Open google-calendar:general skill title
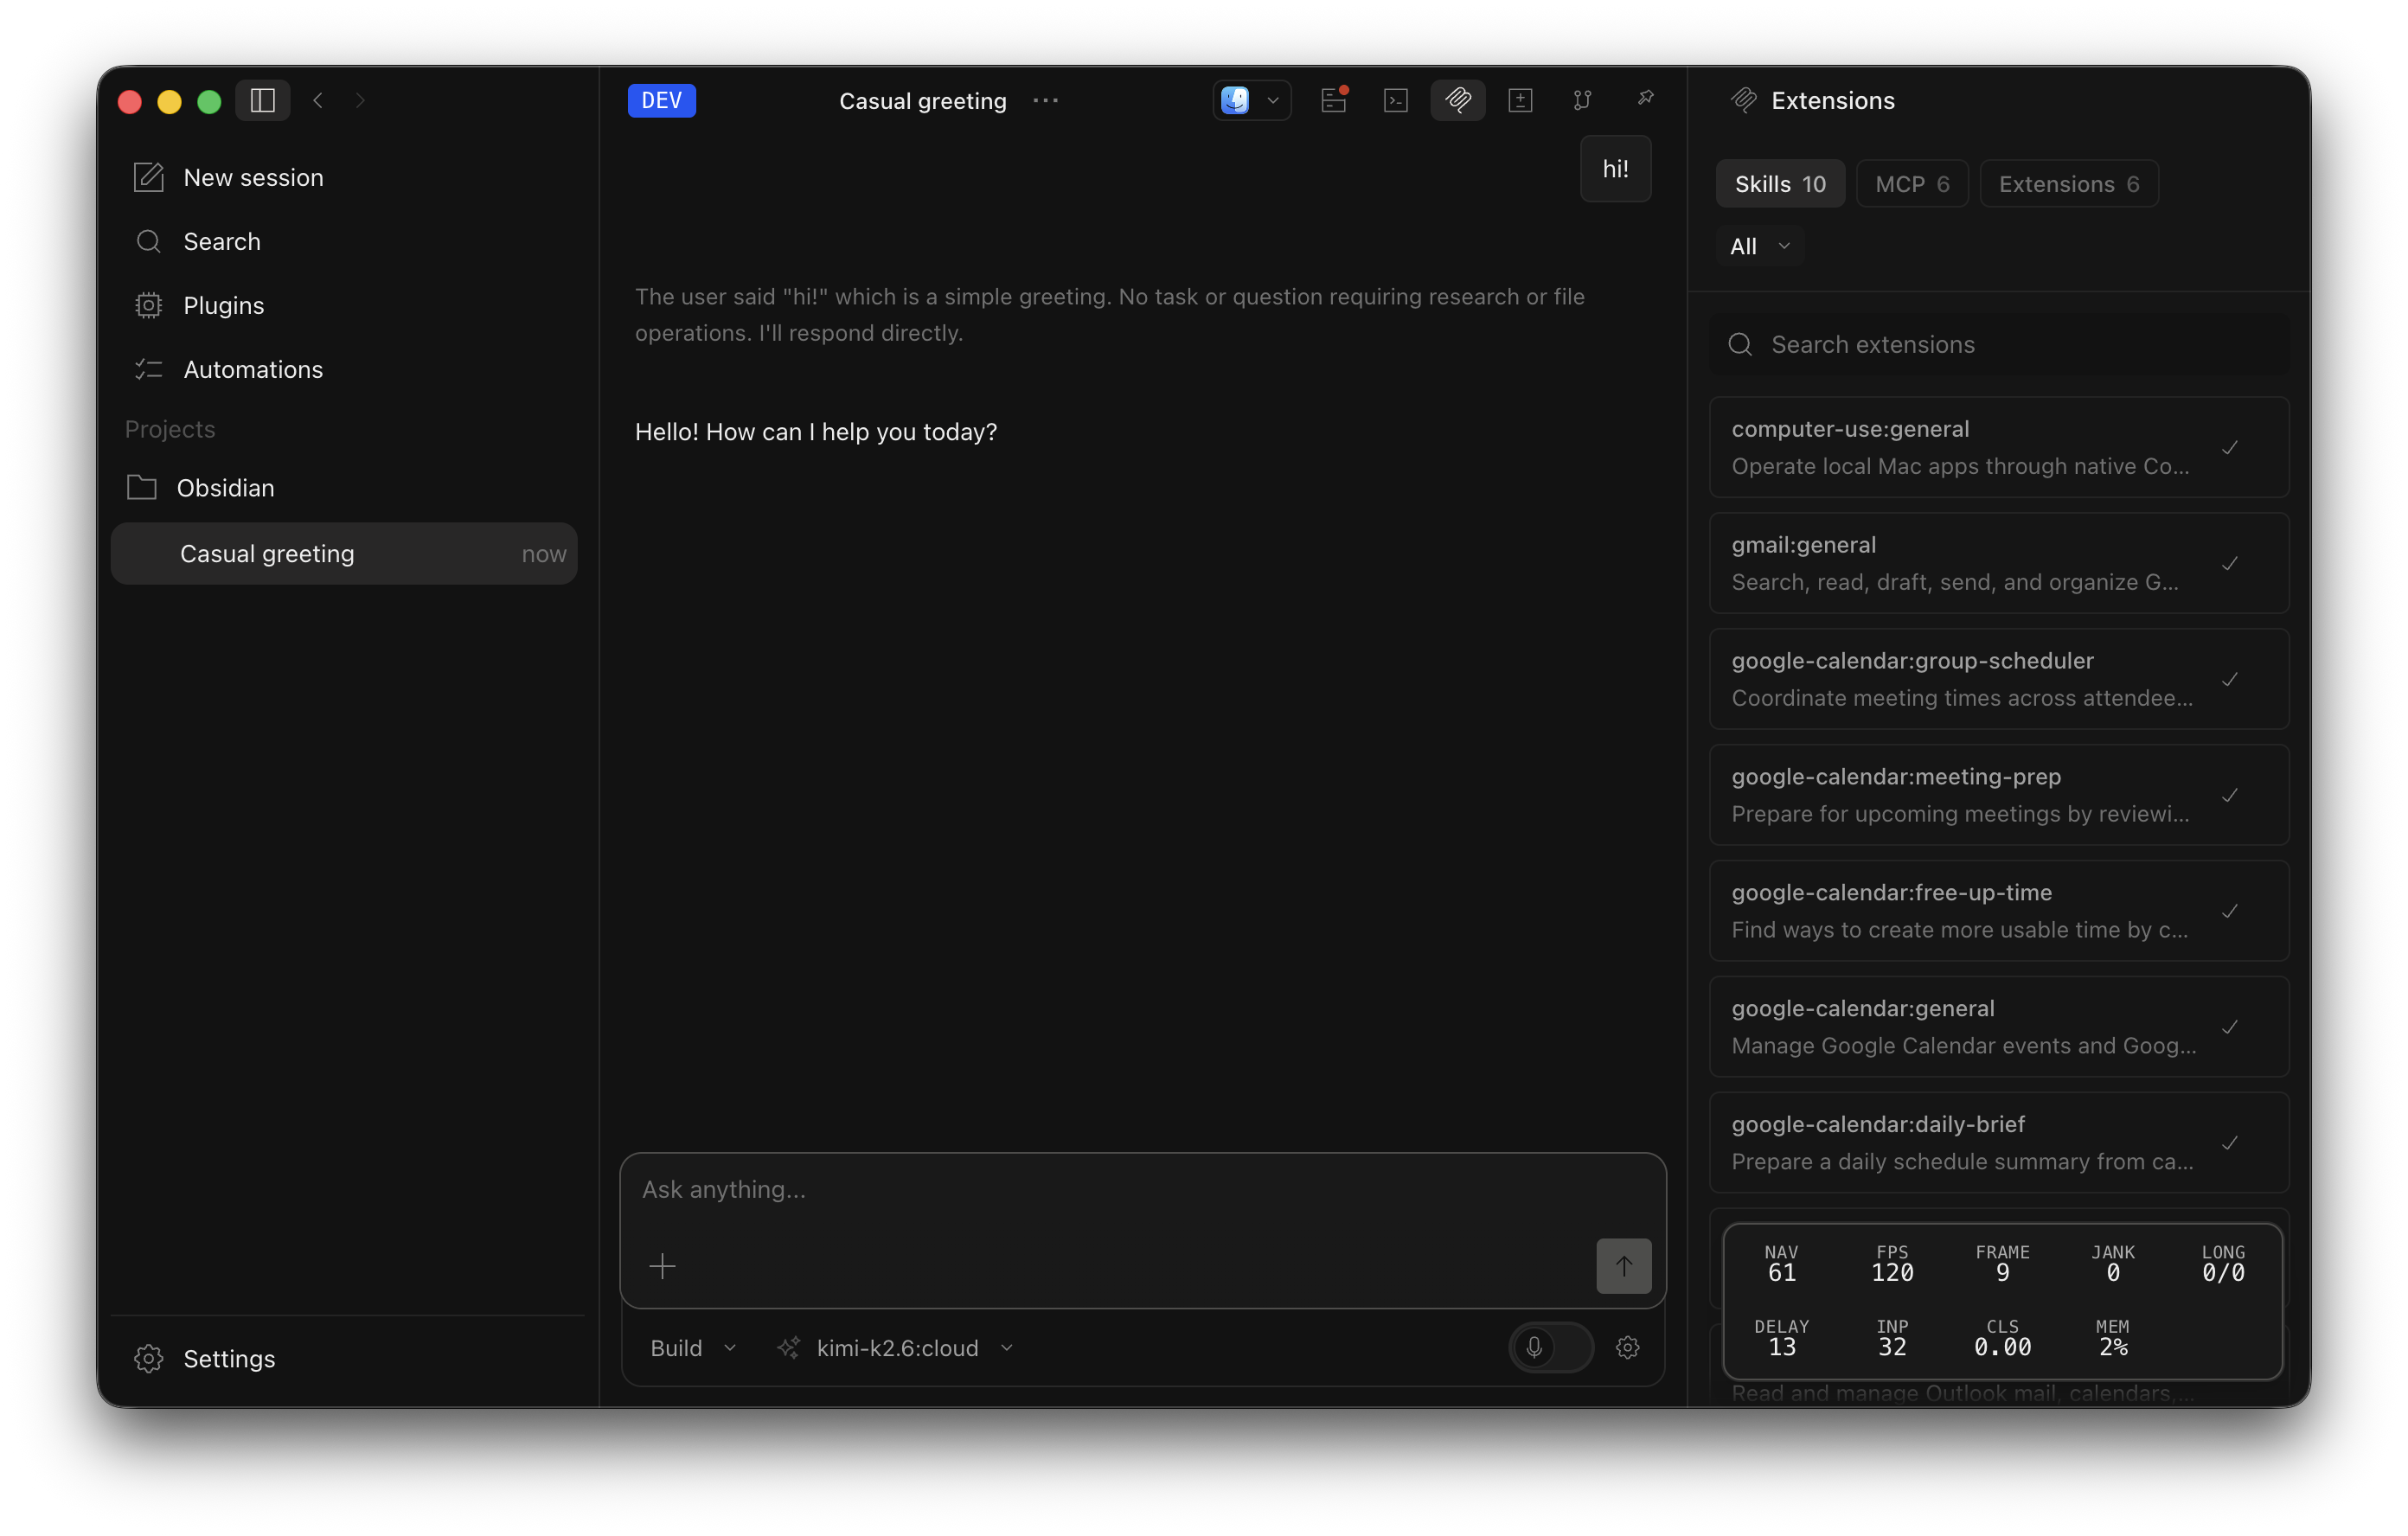This screenshot has width=2408, height=1536. tap(1862, 1008)
